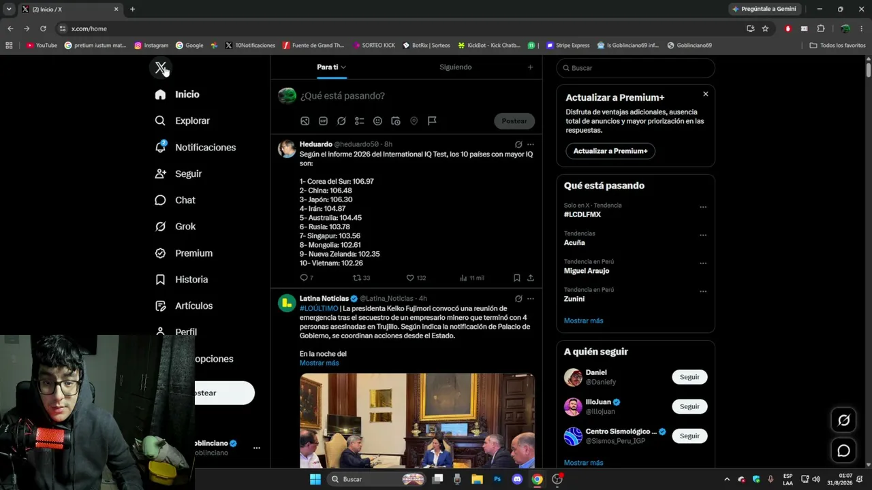Open the emoji picker in the composer
872x490 pixels.
(377, 121)
